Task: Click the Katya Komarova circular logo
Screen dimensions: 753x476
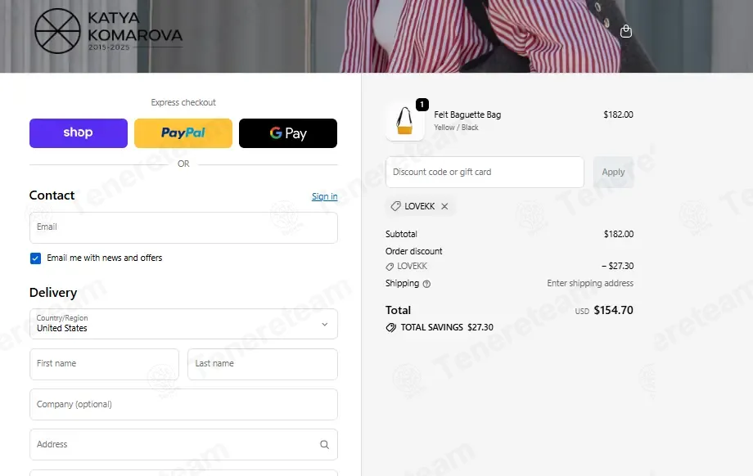Action: click(x=57, y=31)
